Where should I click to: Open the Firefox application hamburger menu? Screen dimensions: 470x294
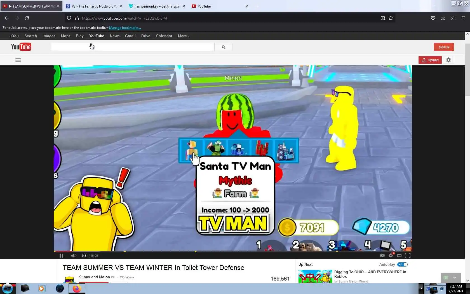[463, 18]
